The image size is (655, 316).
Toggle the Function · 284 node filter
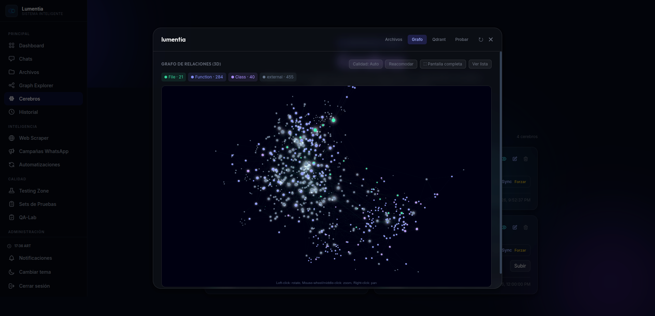point(207,77)
